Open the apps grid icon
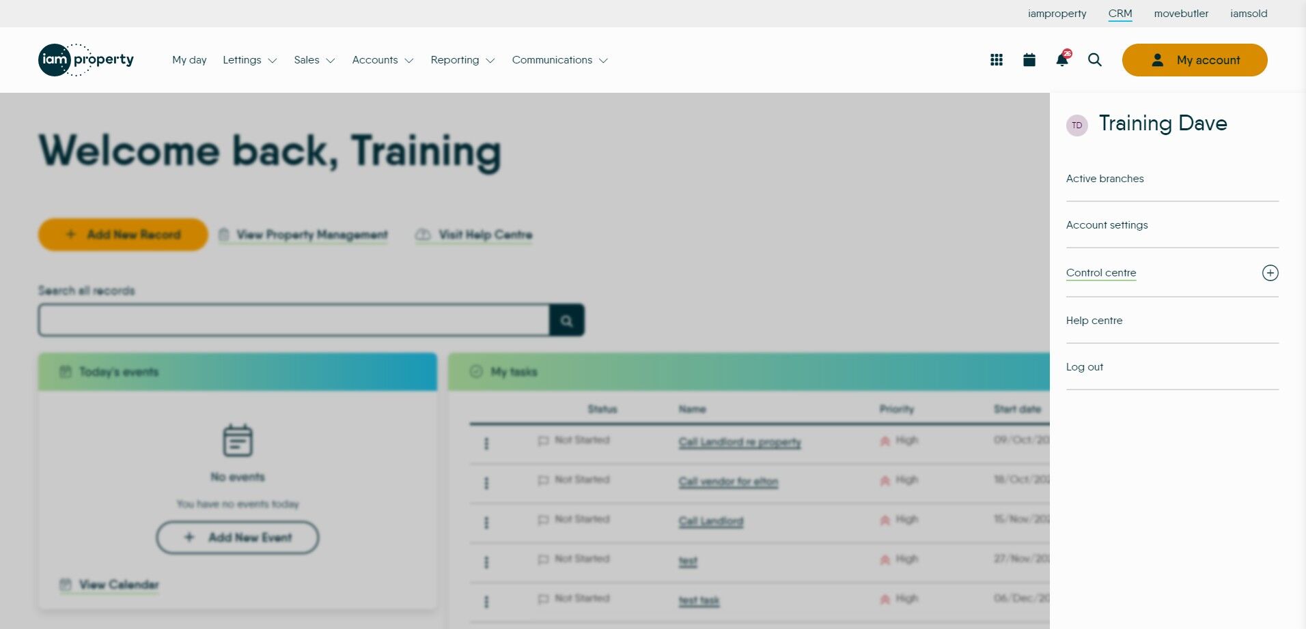This screenshot has height=629, width=1306. [x=997, y=60]
